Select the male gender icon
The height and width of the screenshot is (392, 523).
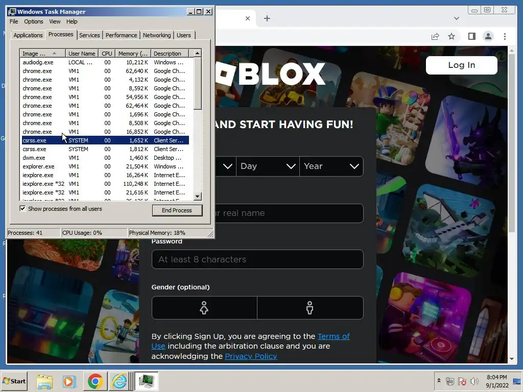click(310, 308)
